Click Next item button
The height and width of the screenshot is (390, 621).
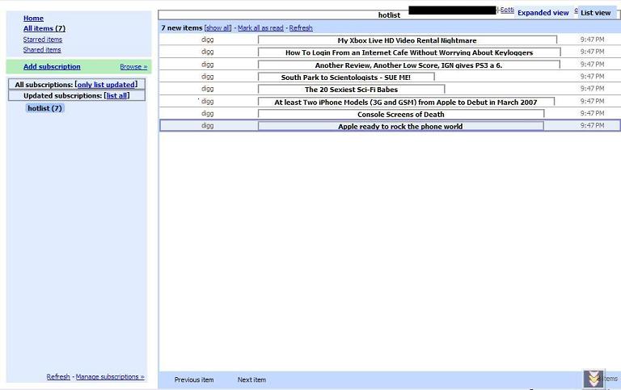(252, 380)
